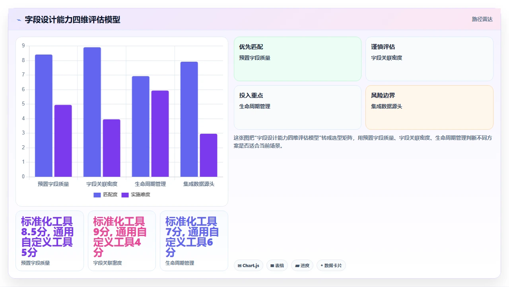The height and width of the screenshot is (287, 509).
Task: Click the 数据卡片 tag chip
Action: (x=331, y=266)
